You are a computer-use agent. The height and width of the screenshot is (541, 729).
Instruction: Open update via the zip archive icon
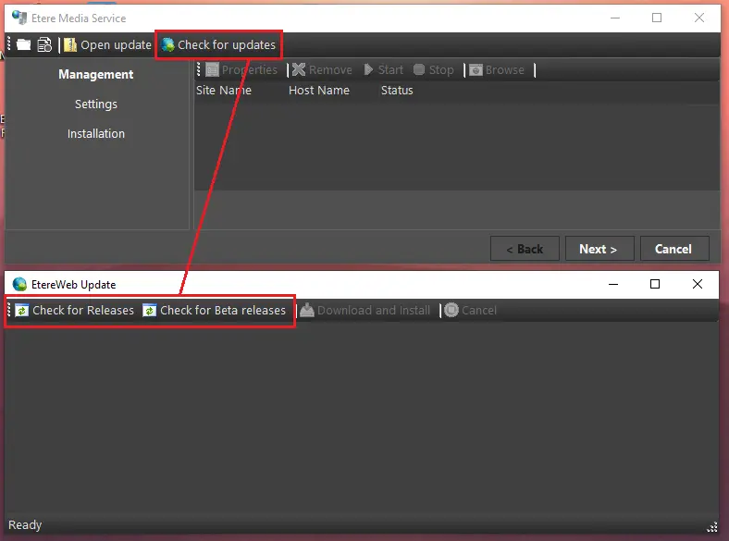click(70, 44)
